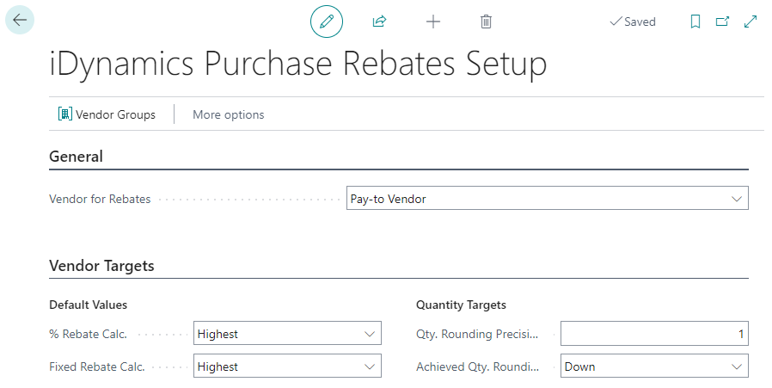Delete record using trash can icon
772x388 pixels.
[x=486, y=22]
